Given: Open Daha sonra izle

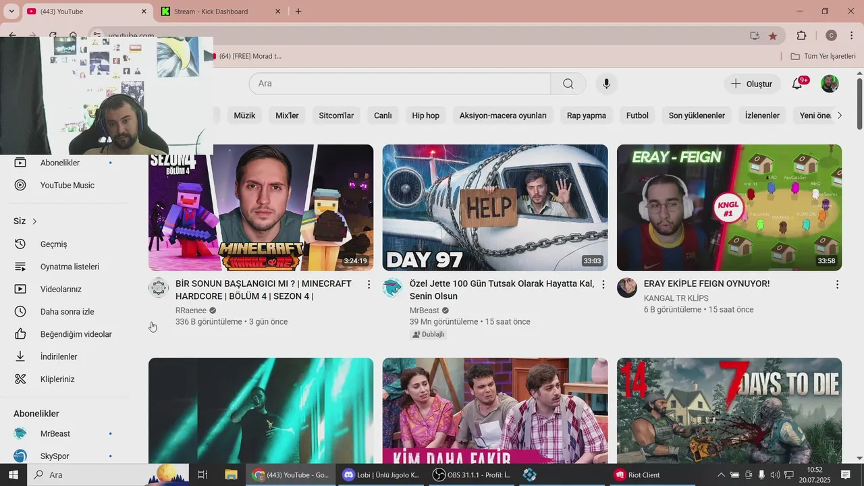Looking at the screenshot, I should pyautogui.click(x=67, y=312).
